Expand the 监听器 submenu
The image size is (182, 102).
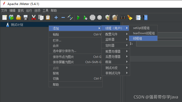point(116,39)
